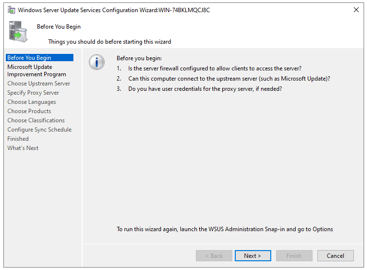This screenshot has height=270, width=367.
Task: Click the WSUS wizard title bar icon
Action: click(x=12, y=10)
